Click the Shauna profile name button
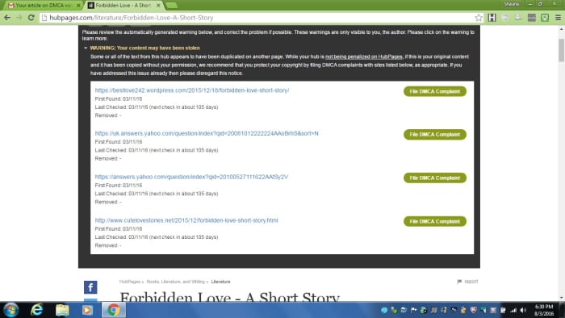The image size is (565, 318). [x=511, y=4]
